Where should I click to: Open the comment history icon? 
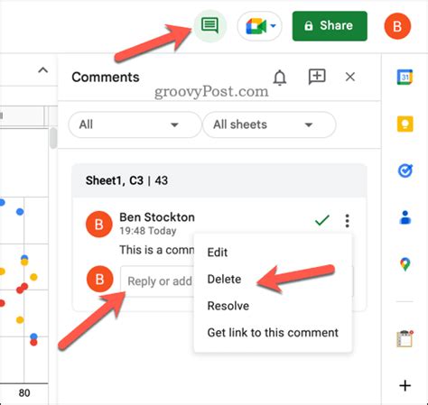coord(209,25)
